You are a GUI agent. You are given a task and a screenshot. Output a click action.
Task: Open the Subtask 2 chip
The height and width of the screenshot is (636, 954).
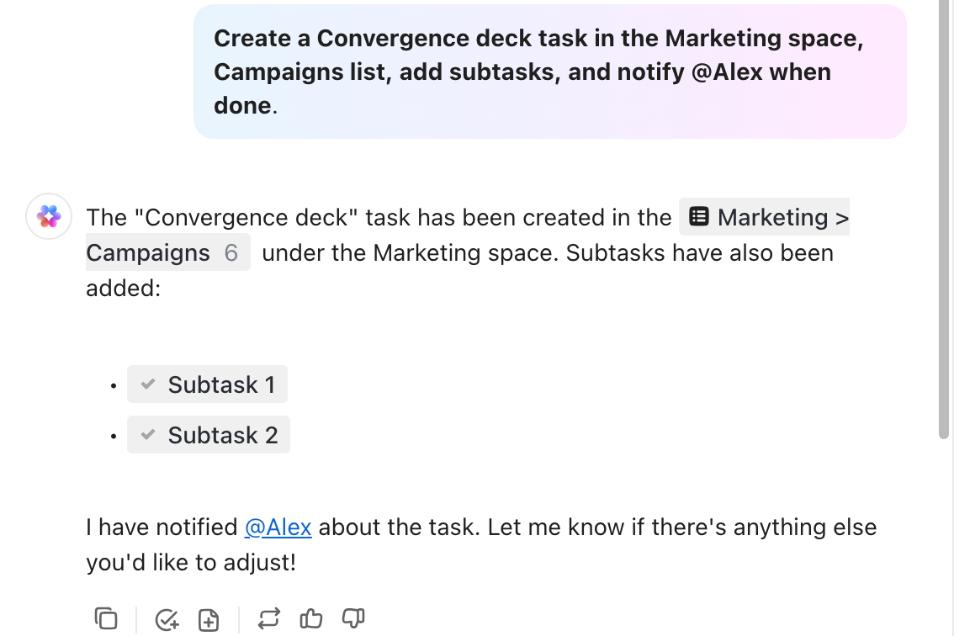tap(222, 435)
